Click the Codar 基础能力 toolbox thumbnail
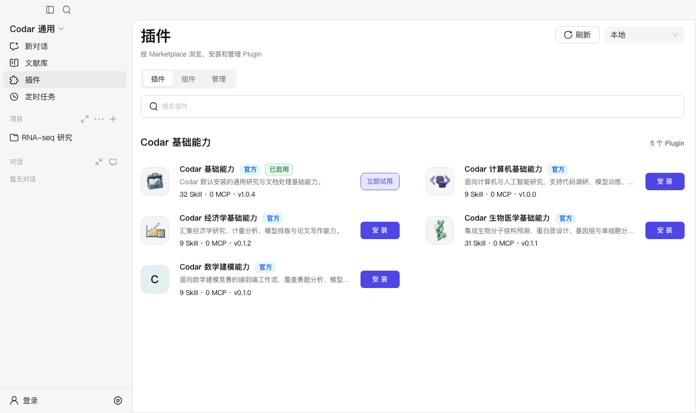Image resolution: width=696 pixels, height=413 pixels. (155, 182)
